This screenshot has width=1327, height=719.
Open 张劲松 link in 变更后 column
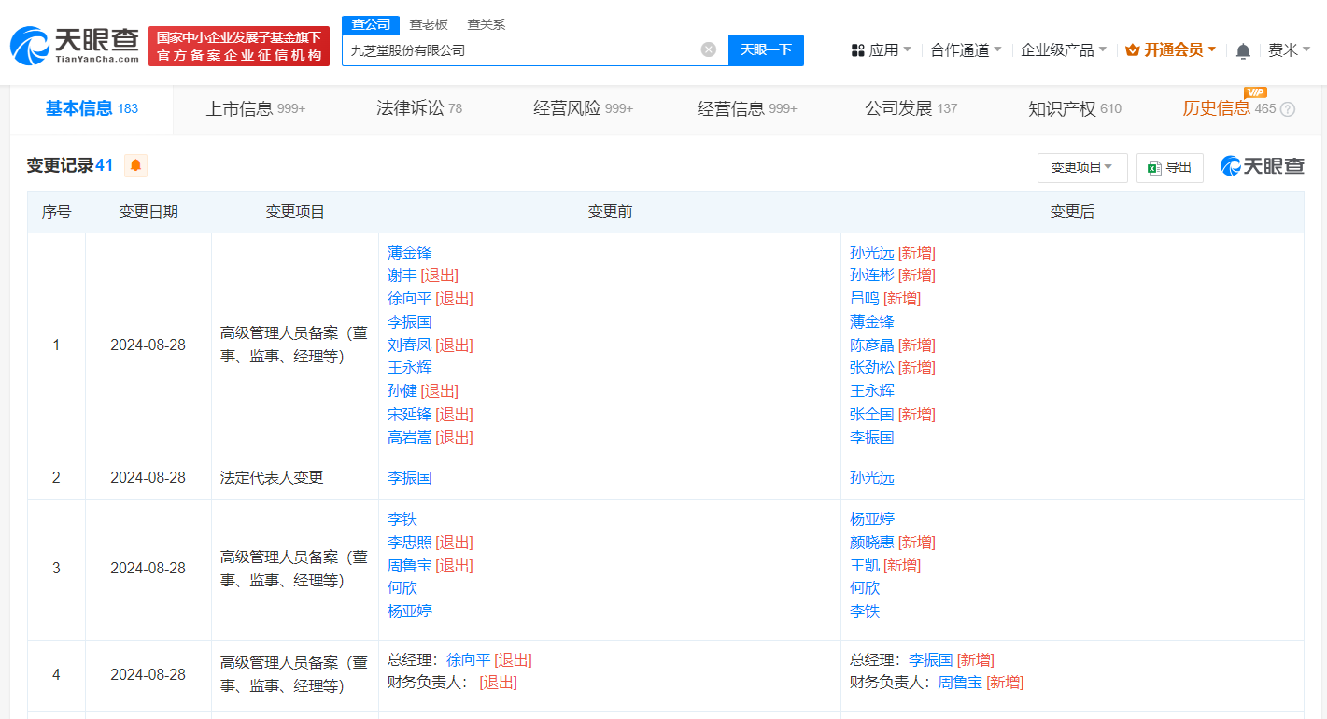[x=872, y=368]
